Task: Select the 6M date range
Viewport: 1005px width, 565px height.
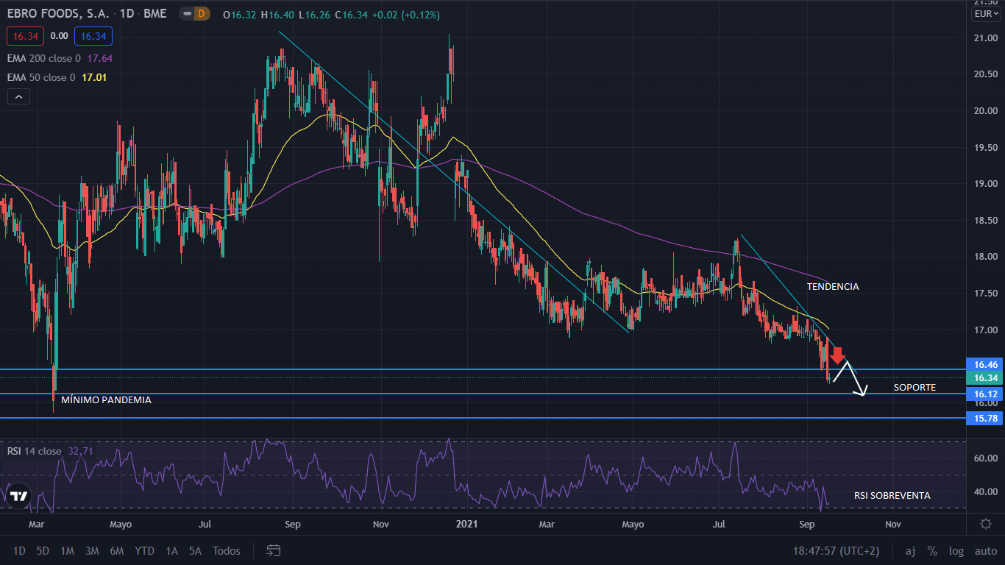Action: coord(116,550)
